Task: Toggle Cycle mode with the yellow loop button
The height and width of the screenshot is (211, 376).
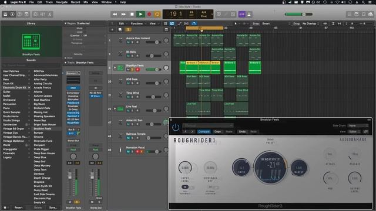Action: click(157, 14)
